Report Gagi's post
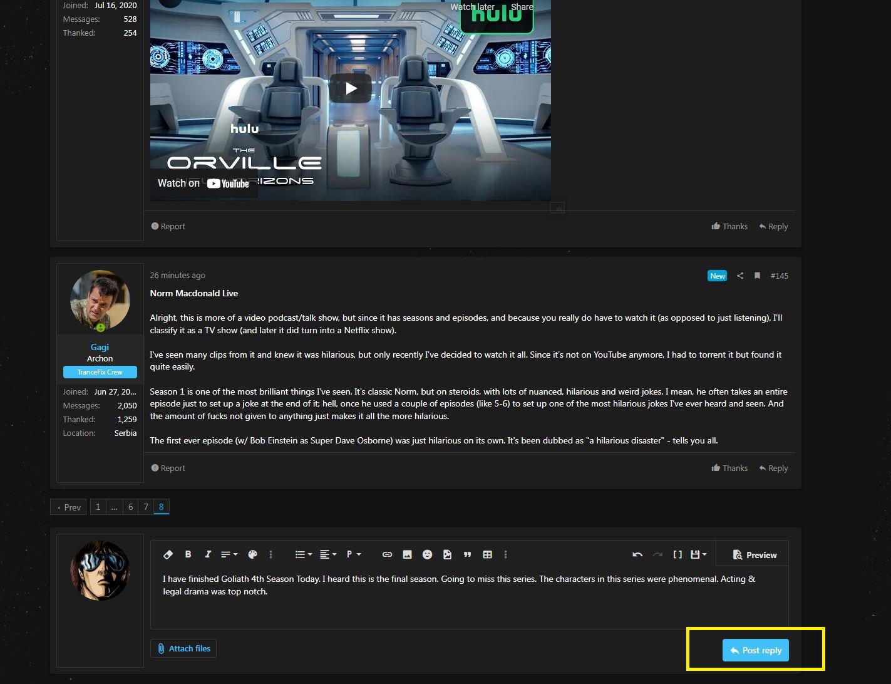Screen dimensions: 891x684 tap(168, 468)
